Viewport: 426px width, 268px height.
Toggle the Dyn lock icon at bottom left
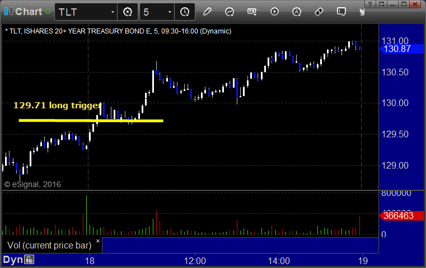tap(29, 260)
